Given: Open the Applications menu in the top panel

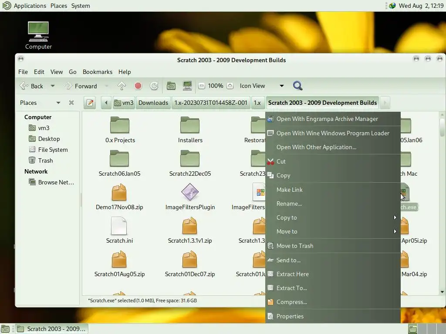Looking at the screenshot, I should coord(30,6).
